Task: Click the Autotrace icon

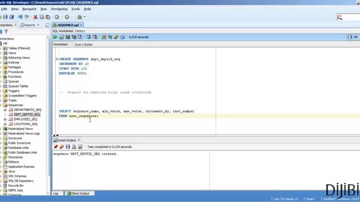Action: (x=74, y=37)
